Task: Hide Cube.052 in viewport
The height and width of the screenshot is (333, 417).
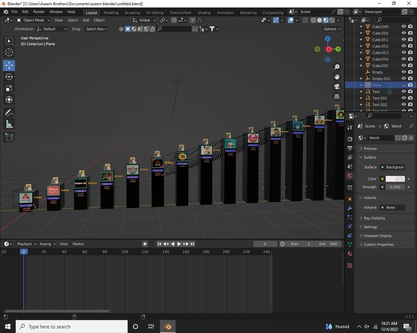Action: pos(404,46)
